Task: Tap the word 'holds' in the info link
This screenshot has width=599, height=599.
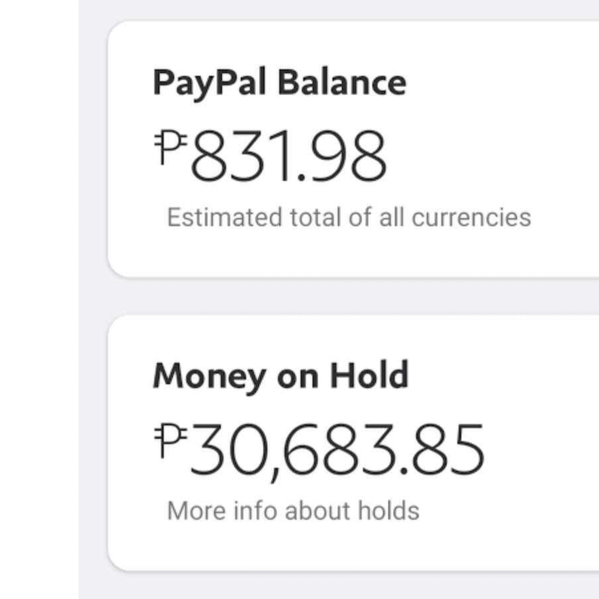Action: [x=389, y=511]
